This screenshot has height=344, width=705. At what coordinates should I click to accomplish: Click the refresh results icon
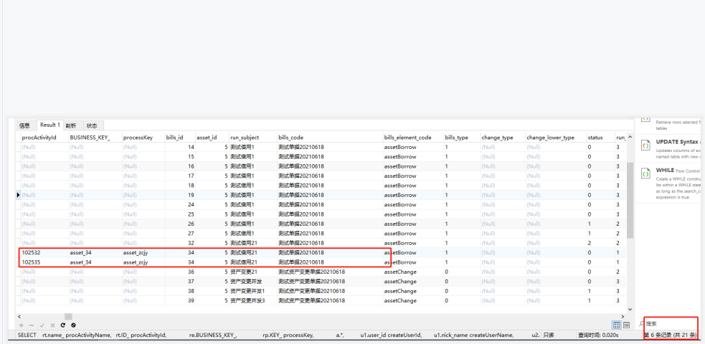(63, 325)
